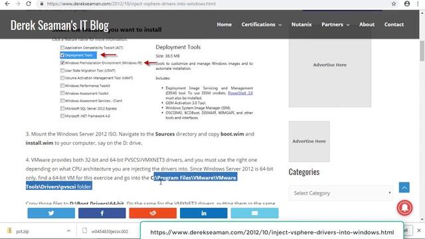Open the Nutanix menu item
The height and width of the screenshot is (239, 425).
(x=301, y=25)
